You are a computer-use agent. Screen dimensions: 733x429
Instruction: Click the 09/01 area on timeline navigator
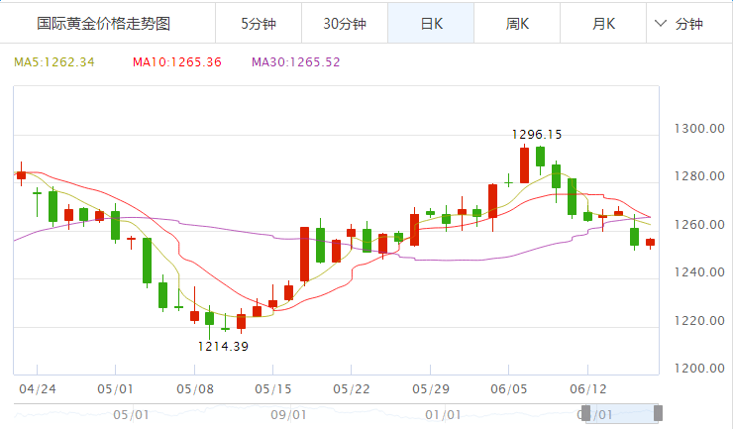click(286, 413)
